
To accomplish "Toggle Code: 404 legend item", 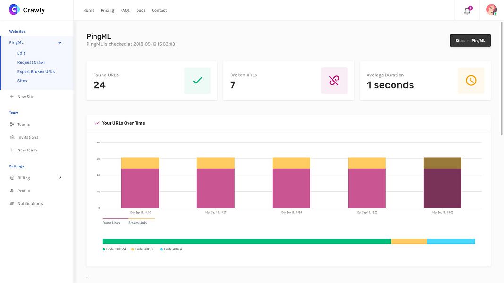I will pyautogui.click(x=171, y=249).
